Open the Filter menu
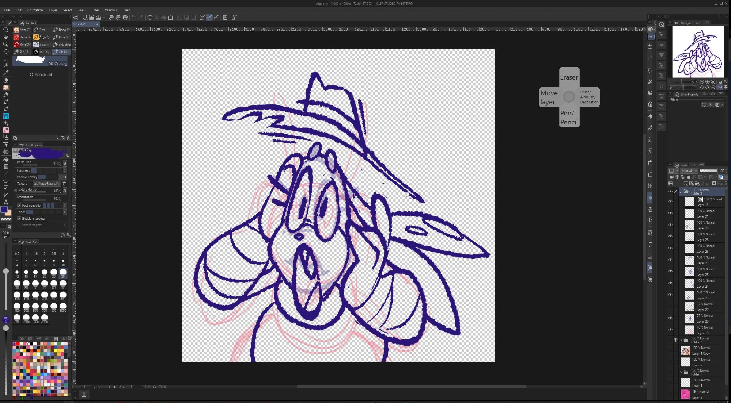Image resolution: width=731 pixels, height=403 pixels. [x=95, y=10]
